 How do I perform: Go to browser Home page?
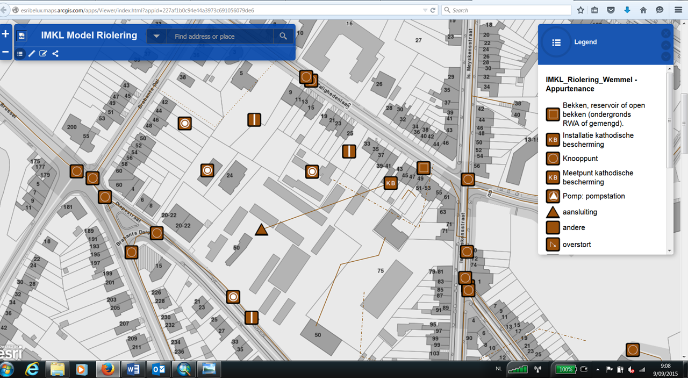click(643, 10)
